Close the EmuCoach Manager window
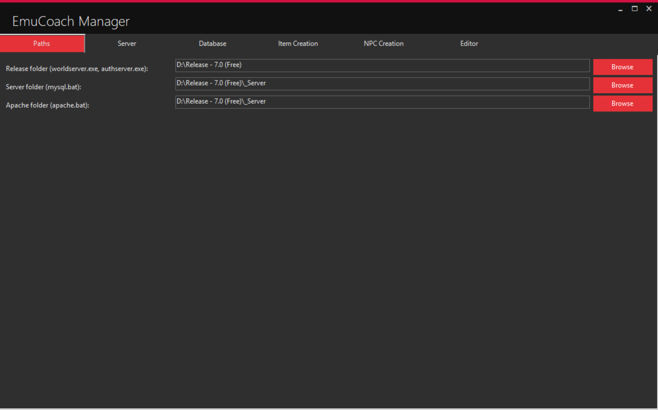 [648, 8]
